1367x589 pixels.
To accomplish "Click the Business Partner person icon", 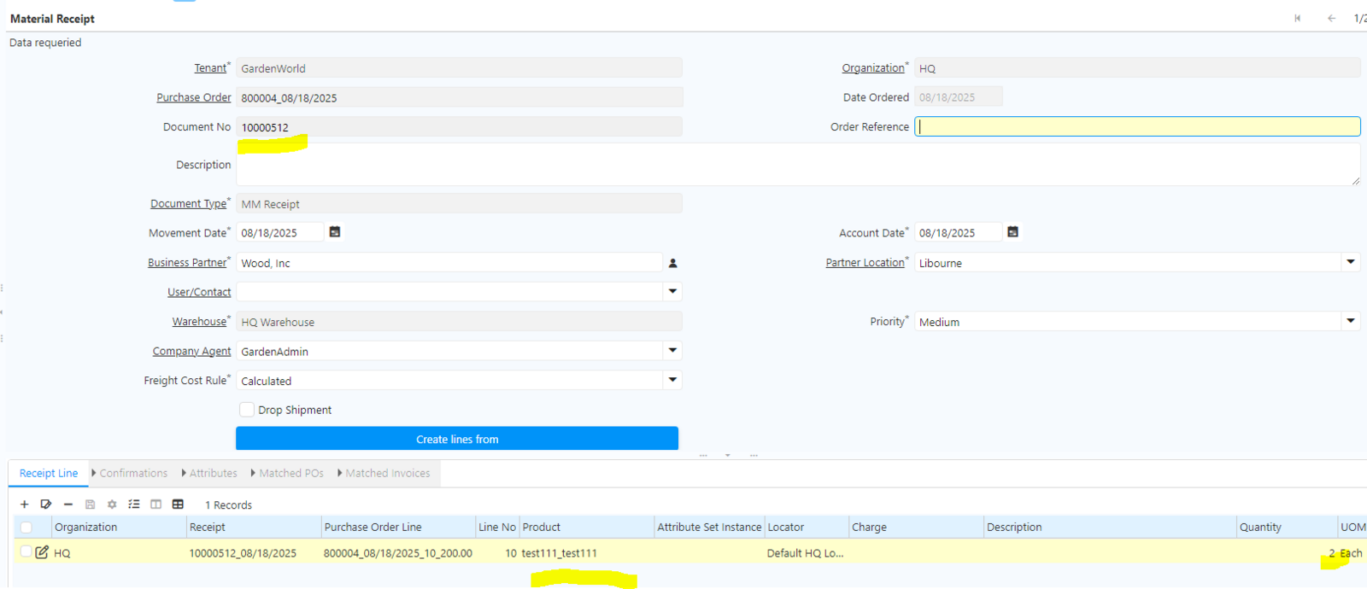I will coord(673,263).
